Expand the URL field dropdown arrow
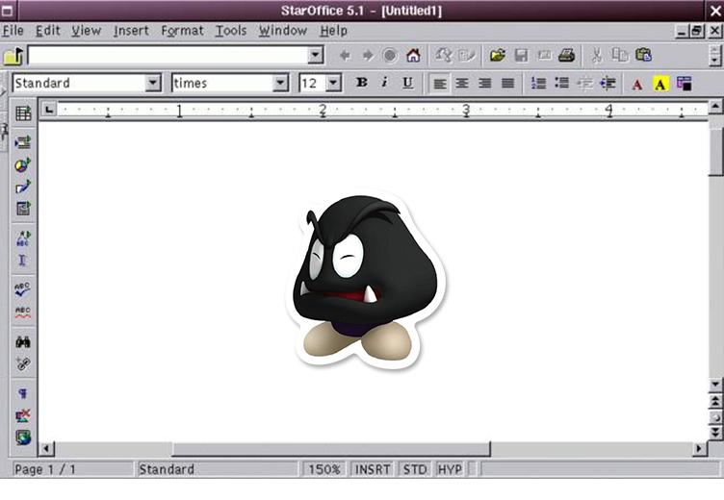 tap(316, 56)
